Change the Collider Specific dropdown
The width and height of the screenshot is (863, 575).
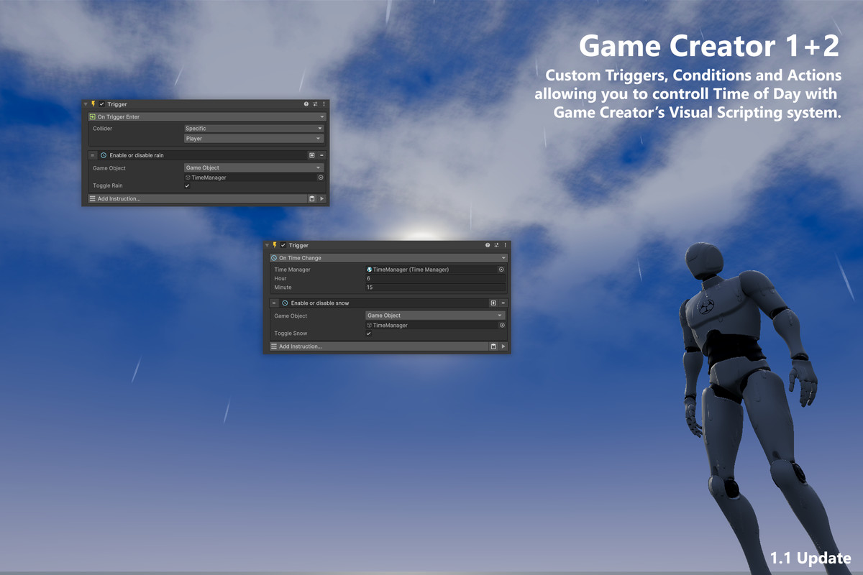pyautogui.click(x=254, y=129)
